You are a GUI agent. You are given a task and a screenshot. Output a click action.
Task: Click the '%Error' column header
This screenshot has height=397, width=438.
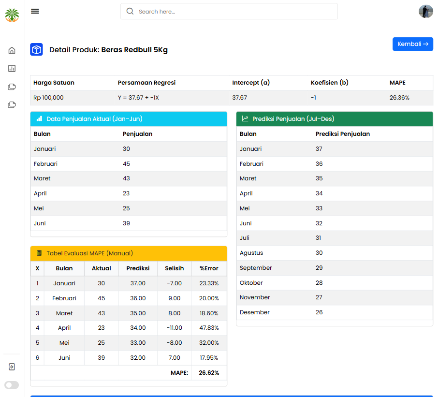tap(209, 268)
